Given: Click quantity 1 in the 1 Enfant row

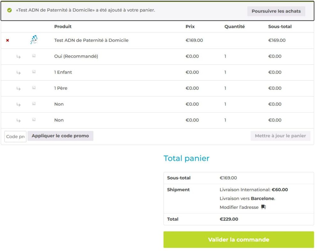Looking at the screenshot, I should (225, 72).
